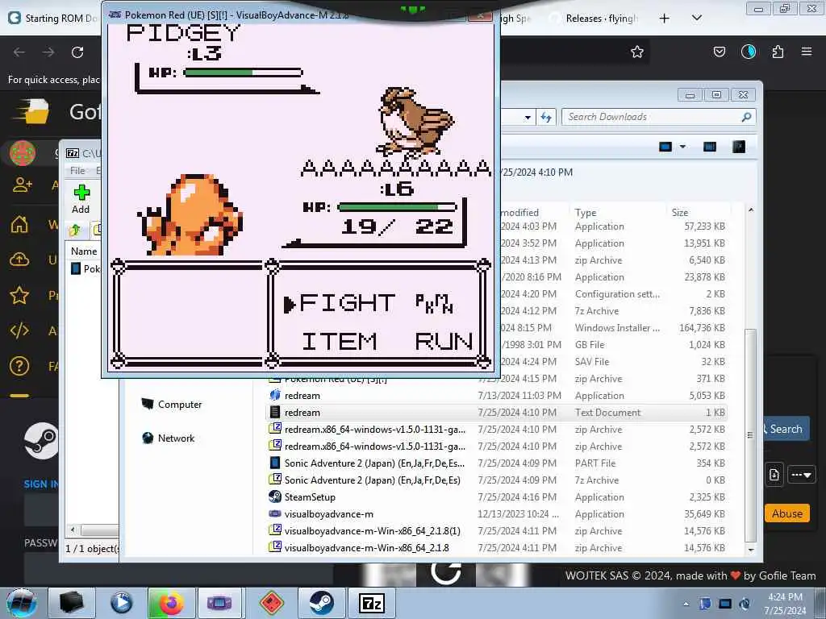Select the visualboyadvance-m Application file
826x619 pixels.
coord(497,513)
